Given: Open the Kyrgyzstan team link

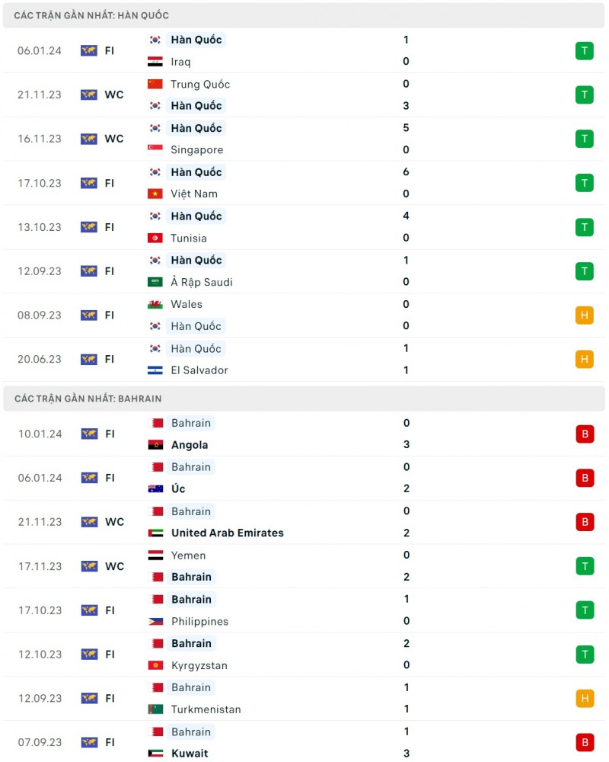Looking at the screenshot, I should point(199,665).
